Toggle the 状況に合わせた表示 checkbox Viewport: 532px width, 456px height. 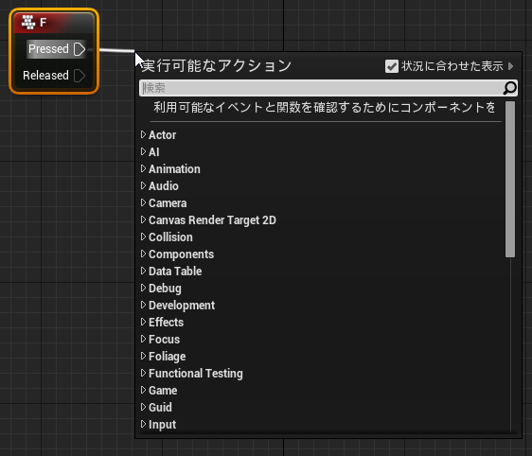[x=392, y=66]
